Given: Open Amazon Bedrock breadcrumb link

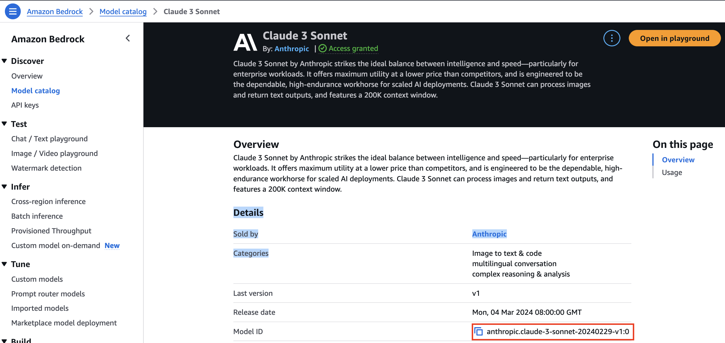Looking at the screenshot, I should [55, 12].
